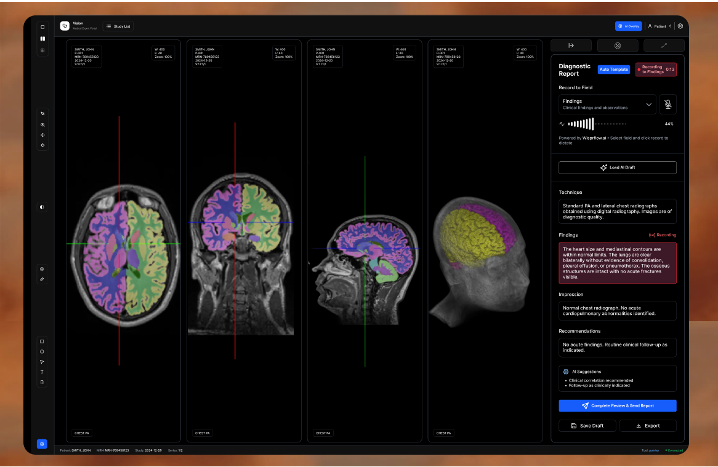This screenshot has width=718, height=467.
Task: Click the contrast adjustment icon
Action: coord(42,207)
